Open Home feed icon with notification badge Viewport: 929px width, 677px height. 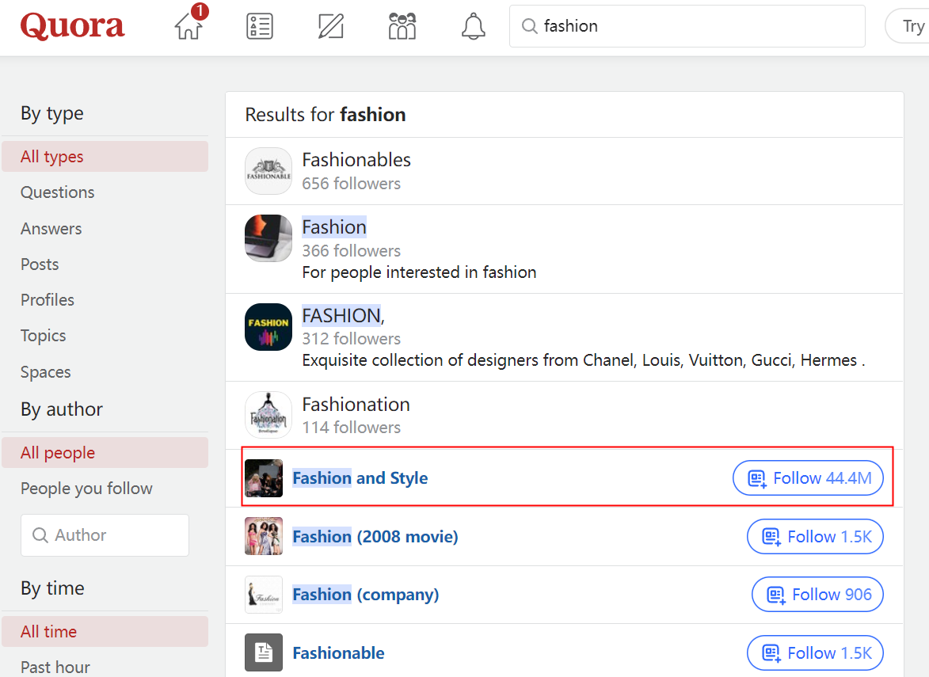point(188,25)
